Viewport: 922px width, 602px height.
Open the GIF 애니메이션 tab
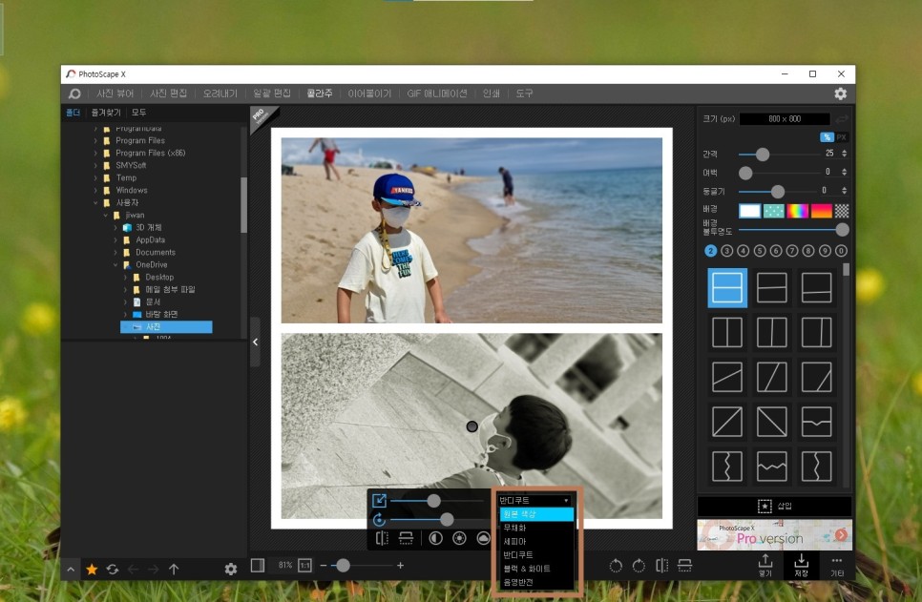[x=437, y=93]
